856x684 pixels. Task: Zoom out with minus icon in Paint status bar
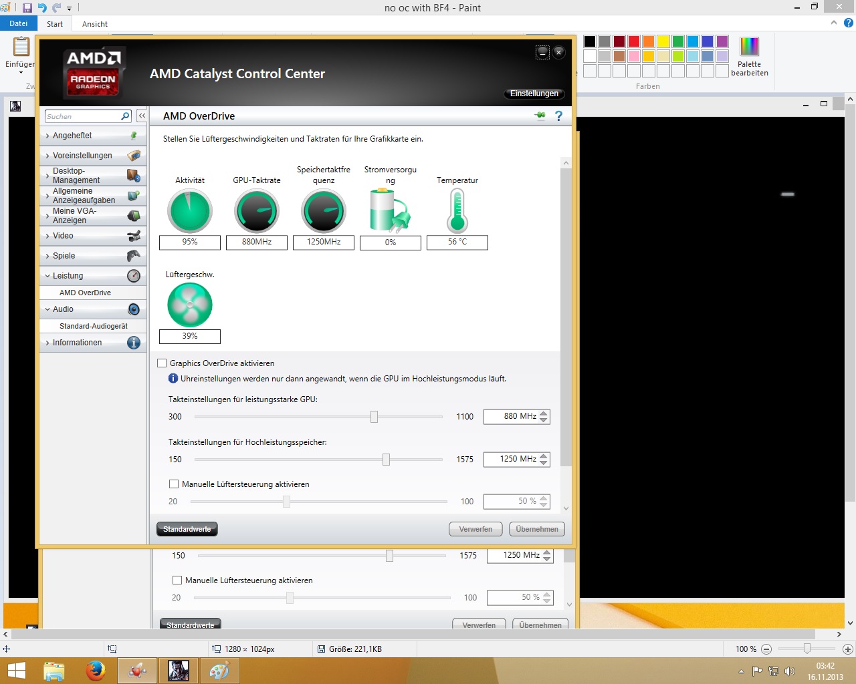(766, 649)
